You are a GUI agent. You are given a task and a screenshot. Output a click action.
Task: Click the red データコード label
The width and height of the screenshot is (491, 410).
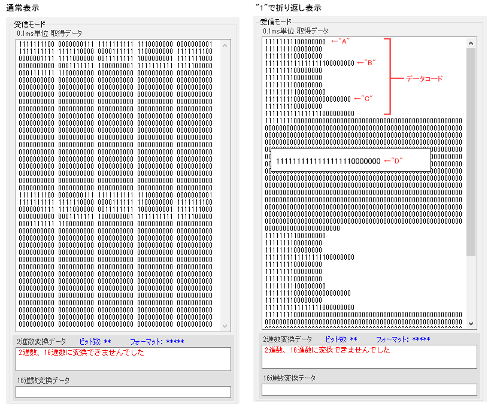click(x=424, y=78)
